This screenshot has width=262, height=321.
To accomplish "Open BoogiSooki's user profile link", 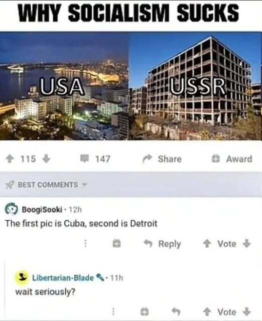I will tap(42, 210).
